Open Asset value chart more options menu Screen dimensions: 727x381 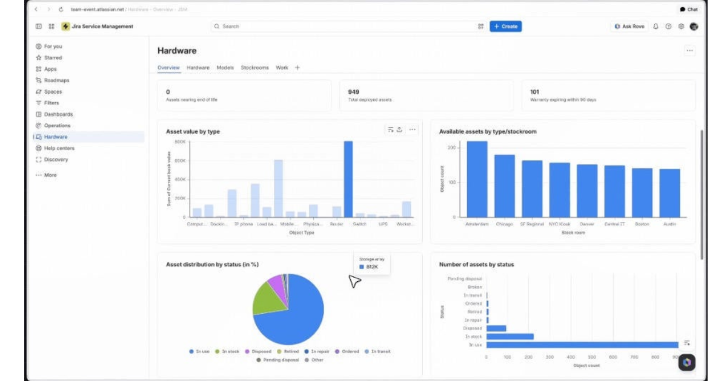413,129
